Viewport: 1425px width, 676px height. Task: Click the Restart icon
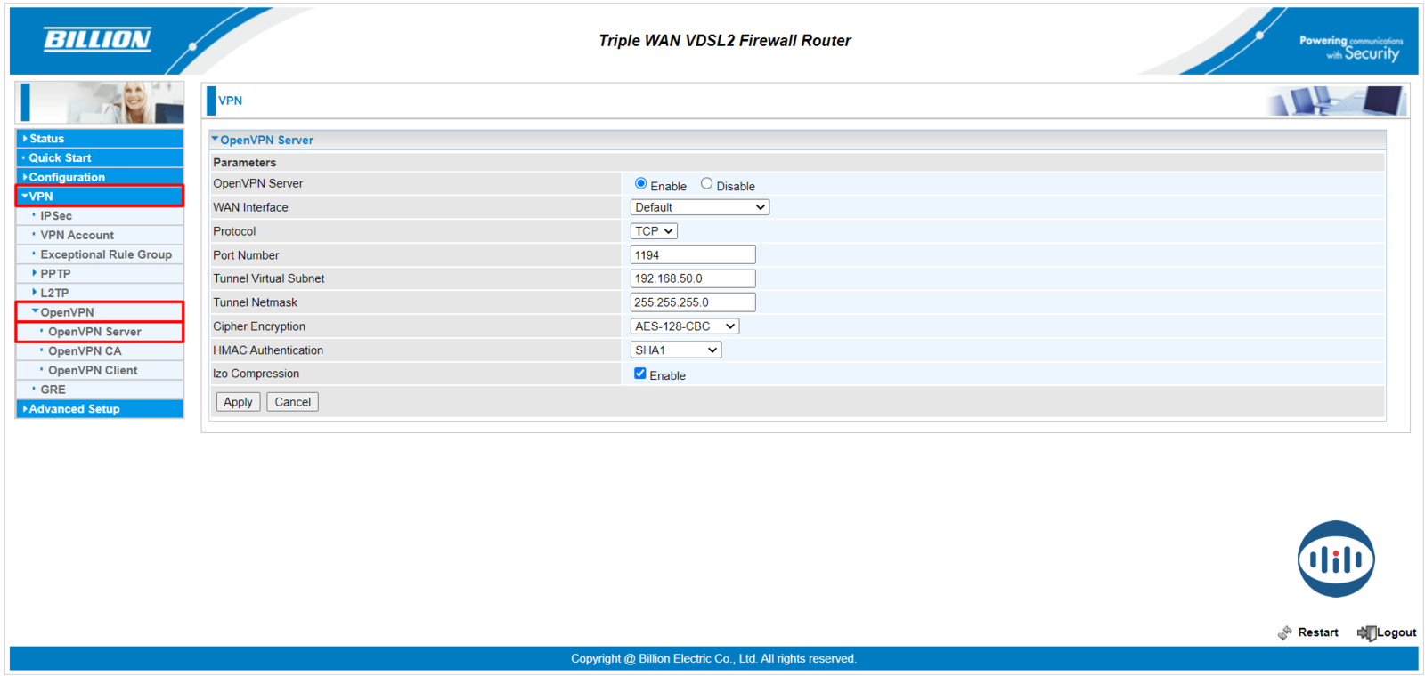(x=1284, y=632)
